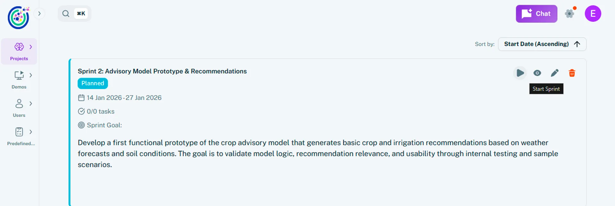Expand the sidebar with the top chevron

coord(39,13)
